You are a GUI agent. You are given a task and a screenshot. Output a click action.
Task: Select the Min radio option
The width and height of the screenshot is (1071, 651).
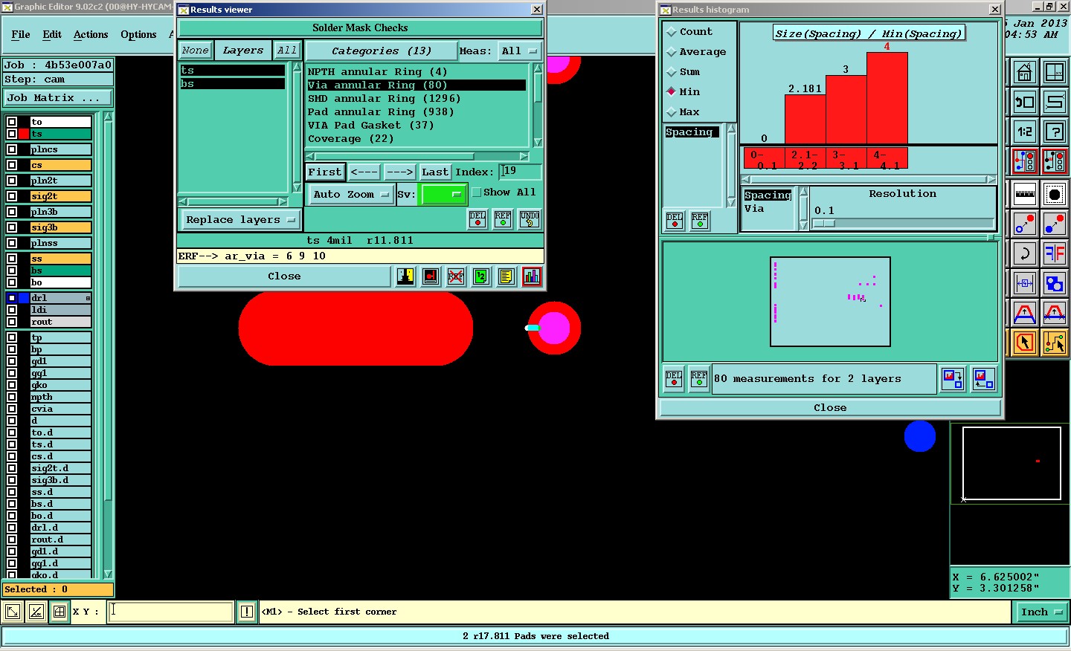(672, 92)
